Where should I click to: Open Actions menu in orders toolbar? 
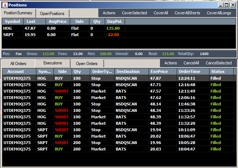[x=171, y=63]
